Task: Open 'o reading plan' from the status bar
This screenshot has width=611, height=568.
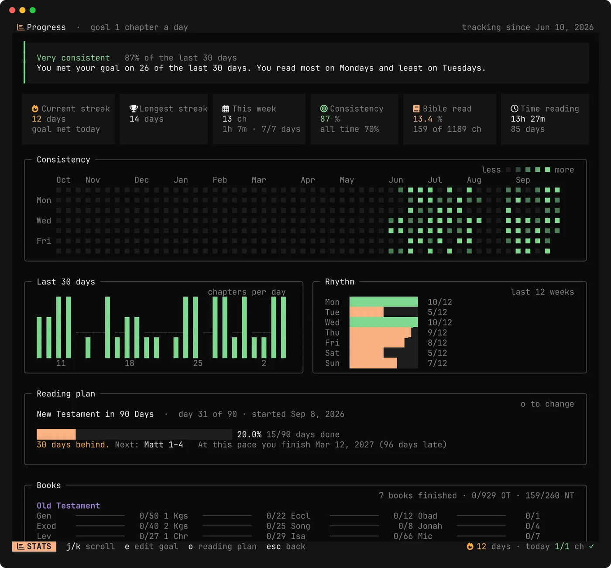Action: click(x=223, y=547)
